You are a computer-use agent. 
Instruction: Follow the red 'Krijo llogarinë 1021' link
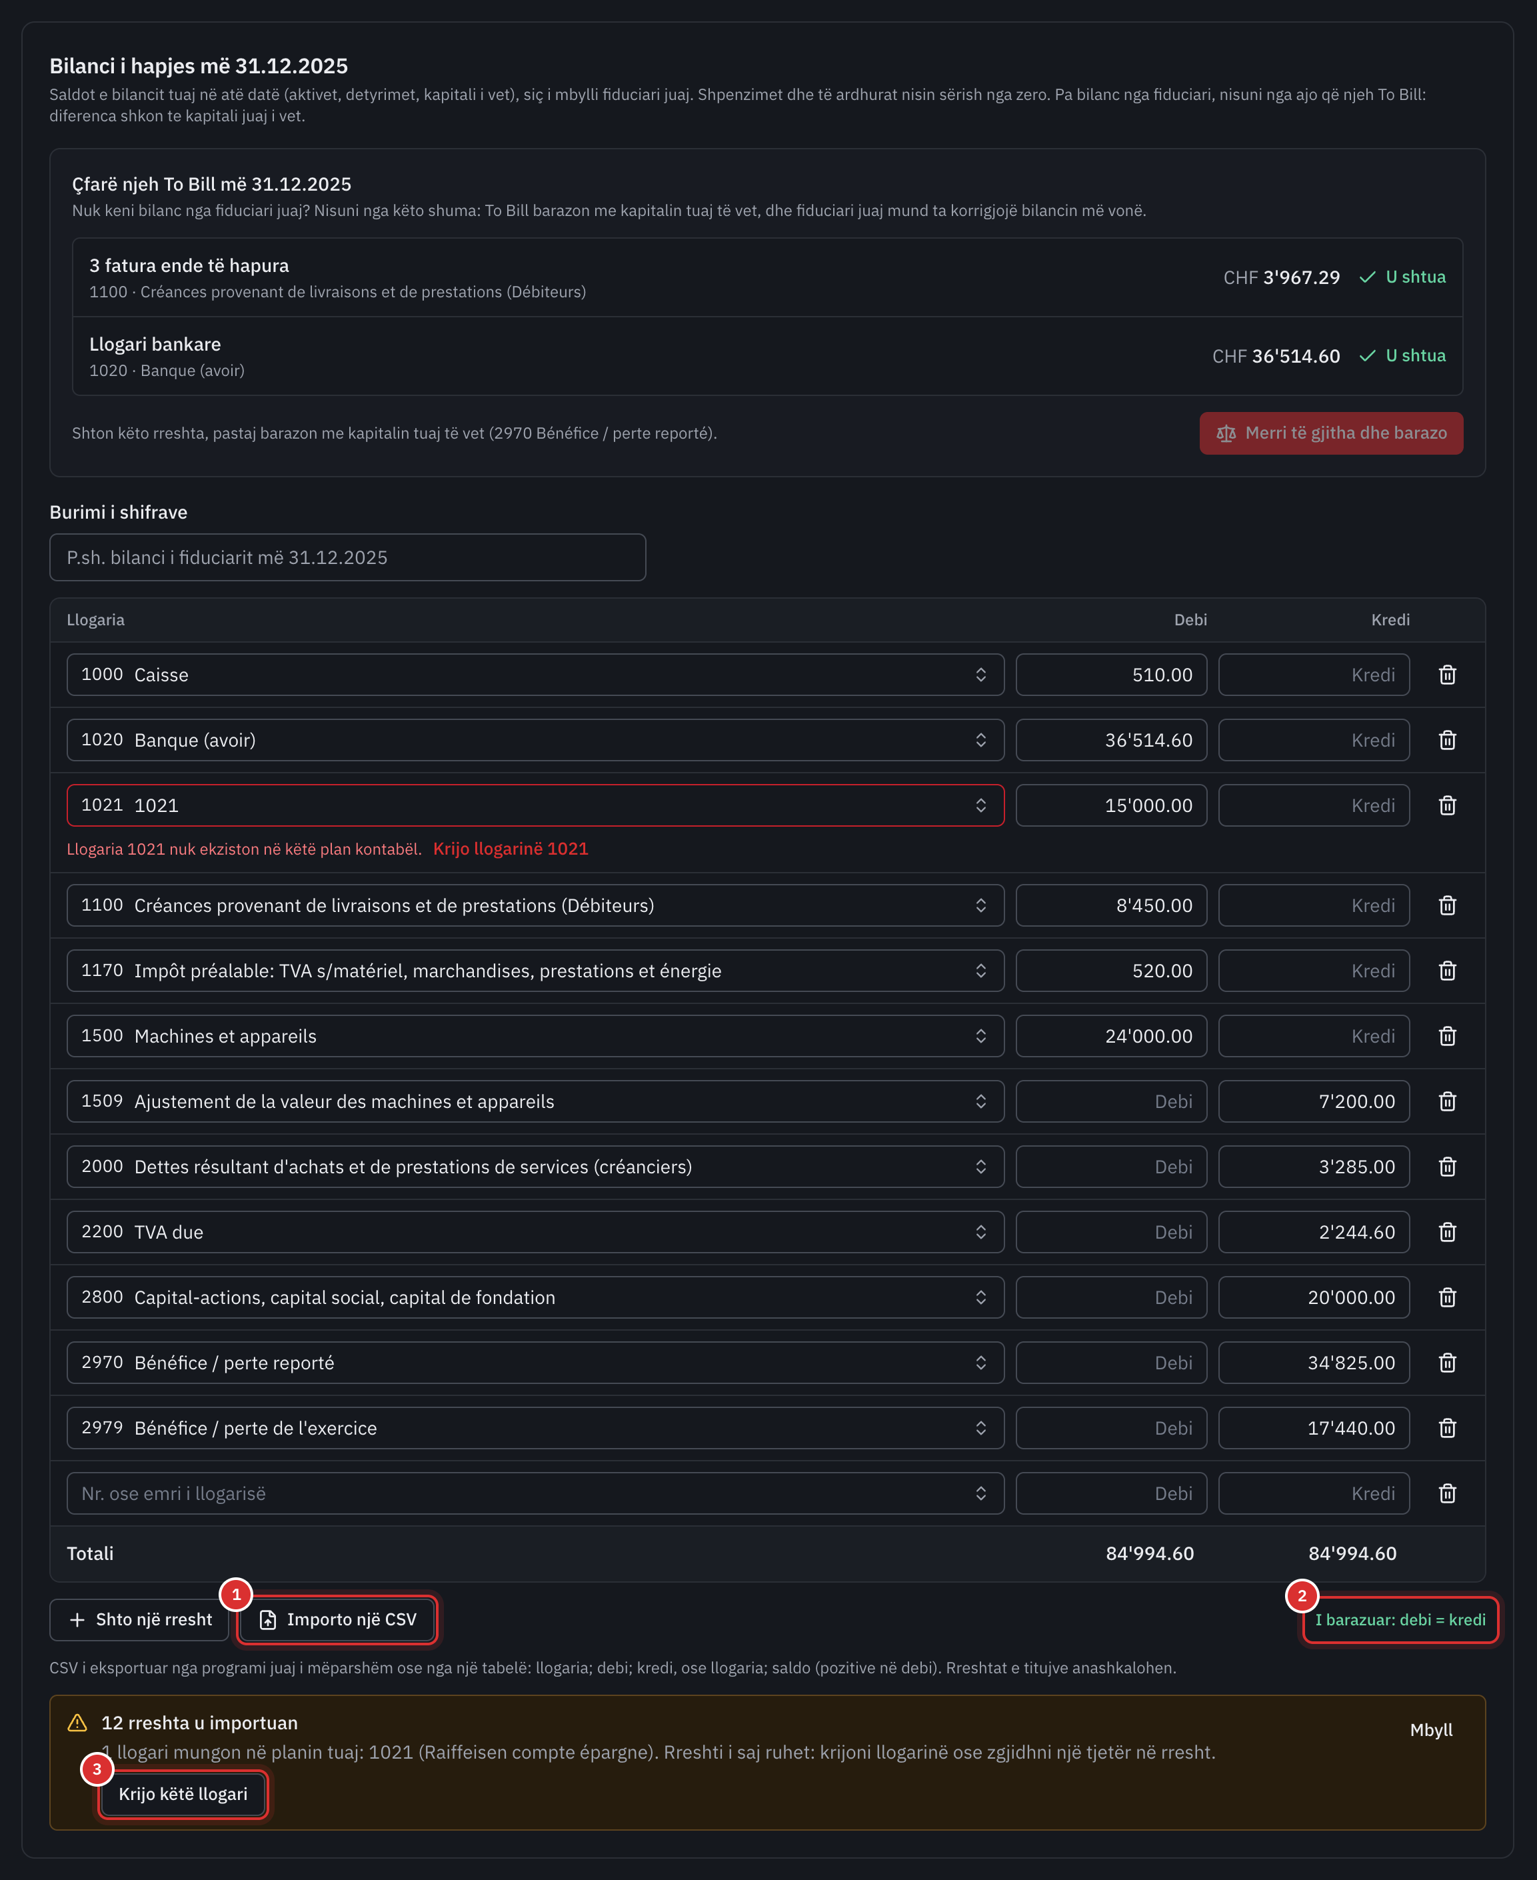(x=511, y=849)
